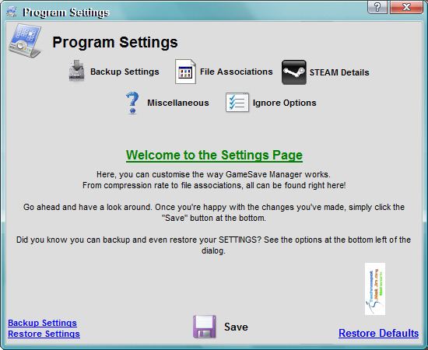The image size is (428, 350).
Task: Click the Backup Settings download-drive icon
Action: 76,72
